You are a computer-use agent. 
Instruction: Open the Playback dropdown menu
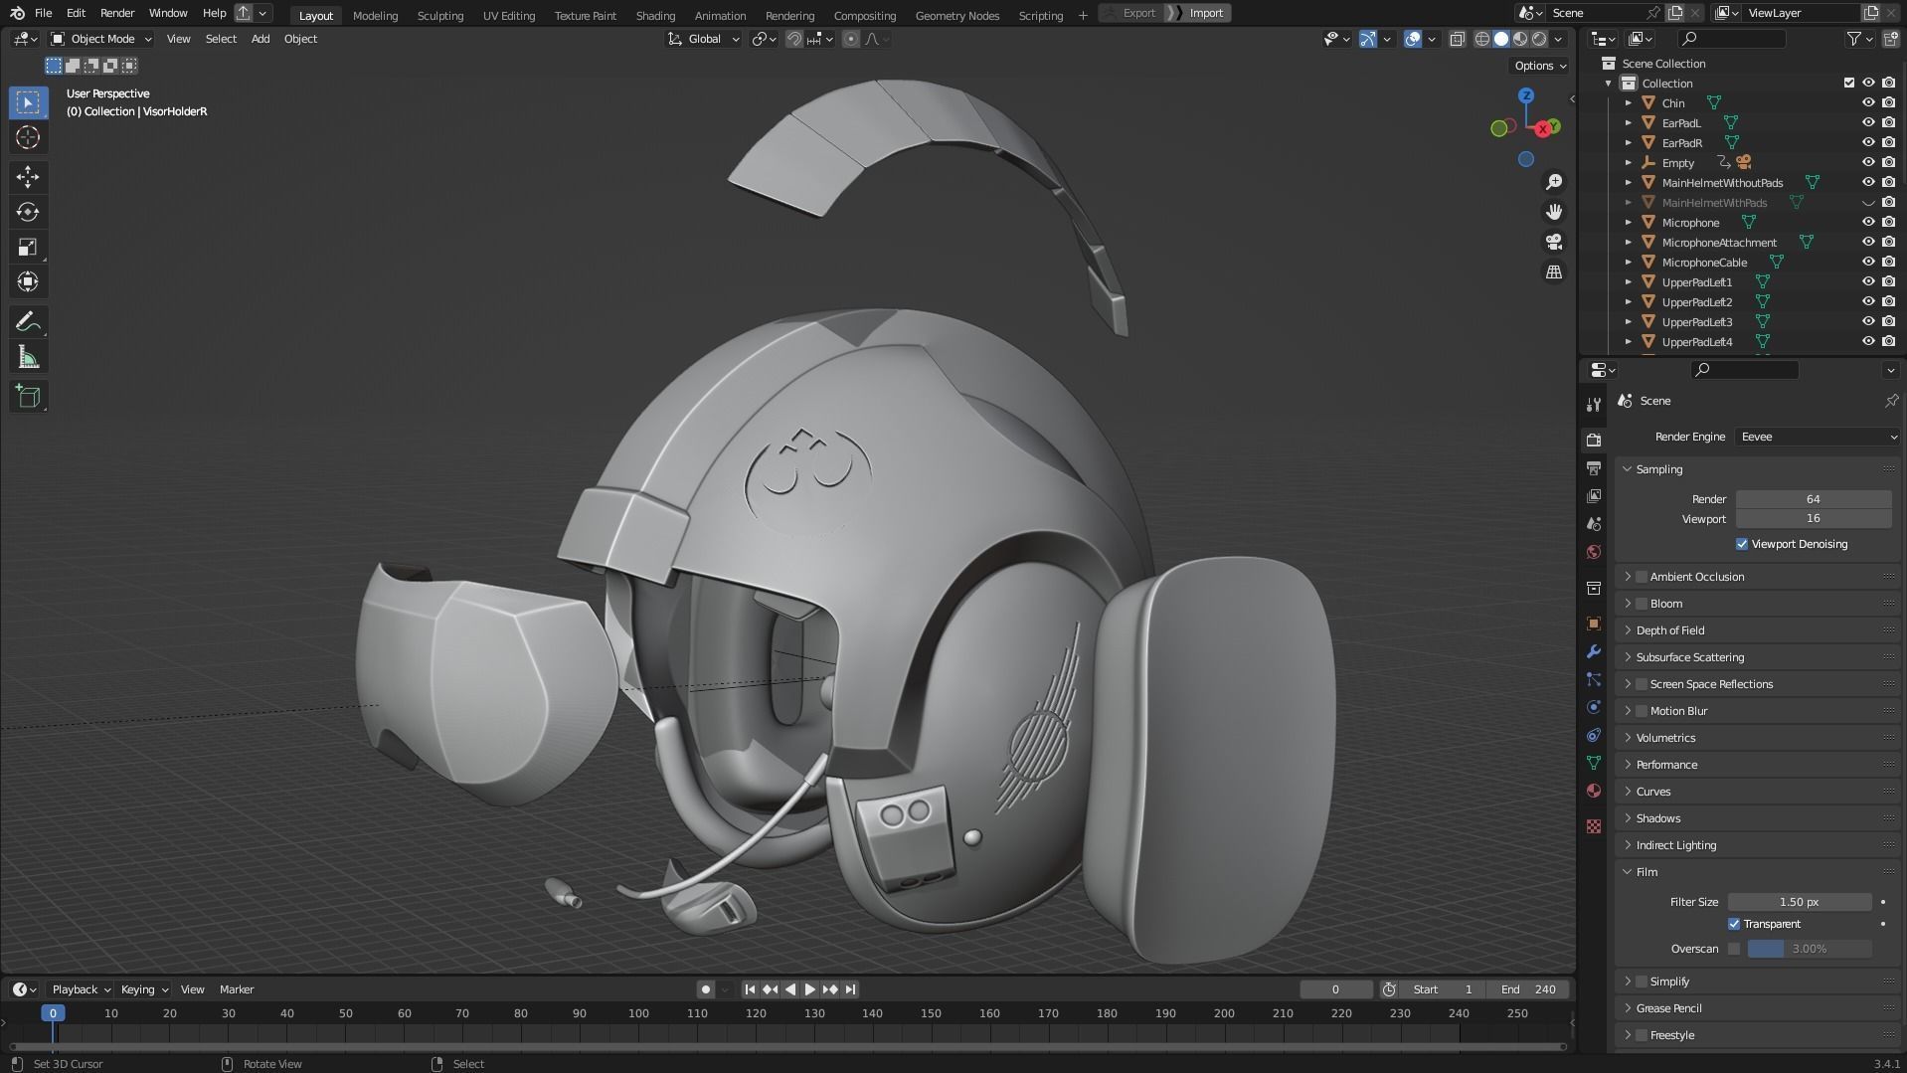tap(82, 989)
